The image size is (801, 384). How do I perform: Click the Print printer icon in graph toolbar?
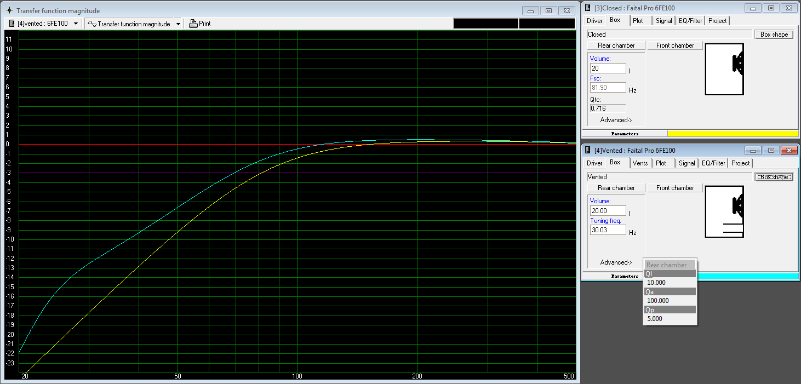[193, 24]
